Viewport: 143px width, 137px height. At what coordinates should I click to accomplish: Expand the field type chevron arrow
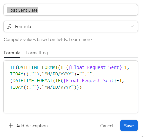[x=132, y=26]
